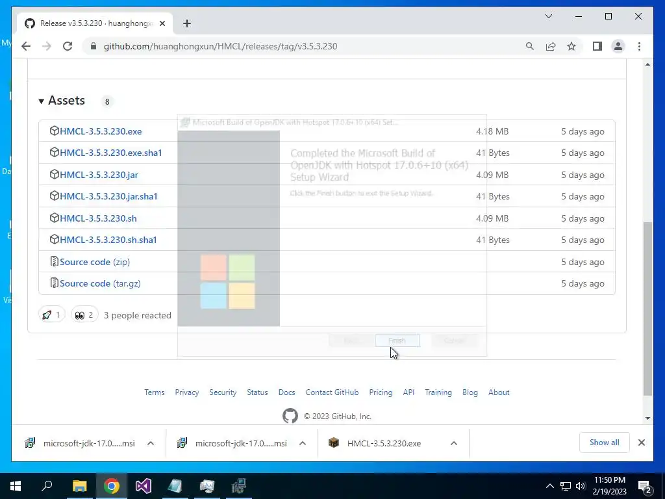The width and height of the screenshot is (665, 499).
Task: Open the Chrome side panel
Action: coord(597,46)
